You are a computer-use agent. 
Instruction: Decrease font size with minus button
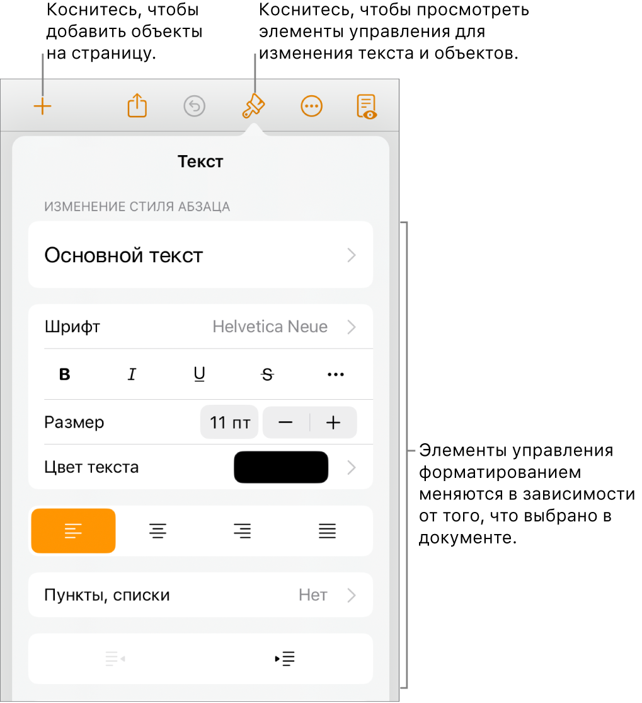tap(285, 422)
